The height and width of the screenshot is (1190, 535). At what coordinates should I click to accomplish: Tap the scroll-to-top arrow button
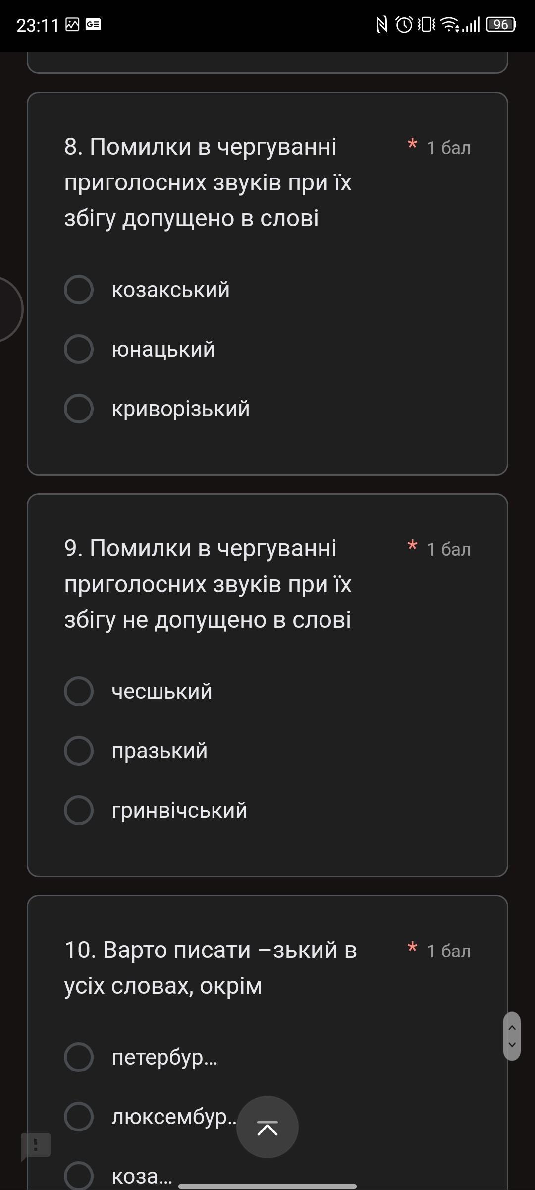267,1127
